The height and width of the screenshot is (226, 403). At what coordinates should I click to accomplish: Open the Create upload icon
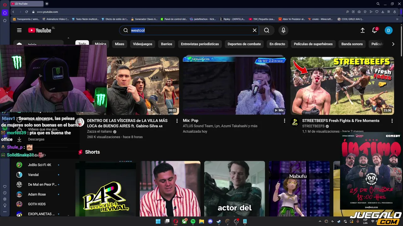[x=363, y=30]
